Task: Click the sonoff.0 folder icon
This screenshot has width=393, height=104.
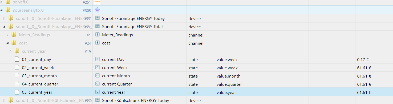Action: click(8, 2)
